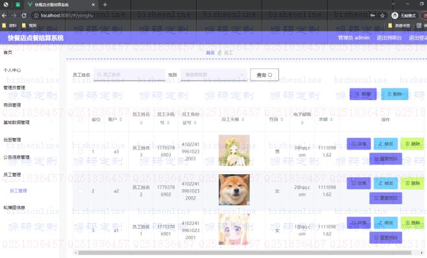This screenshot has height=258, width=427.
Task: Click the horizontal scrollbar below the table
Action: [245, 253]
